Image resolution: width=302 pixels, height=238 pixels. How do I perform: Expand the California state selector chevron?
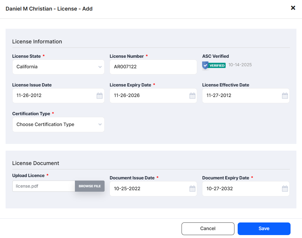[100, 67]
